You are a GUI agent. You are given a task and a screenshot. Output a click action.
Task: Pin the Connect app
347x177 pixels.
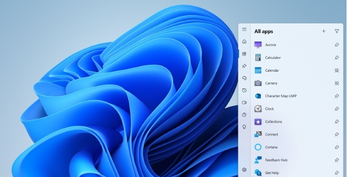point(337,134)
